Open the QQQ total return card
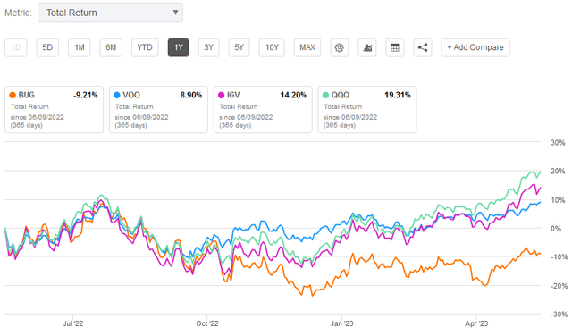Image resolution: width=572 pixels, height=336 pixels. tap(367, 109)
